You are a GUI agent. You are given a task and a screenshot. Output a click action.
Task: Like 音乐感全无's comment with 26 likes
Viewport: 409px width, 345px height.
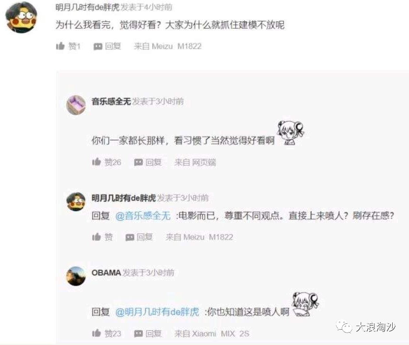[x=96, y=162]
